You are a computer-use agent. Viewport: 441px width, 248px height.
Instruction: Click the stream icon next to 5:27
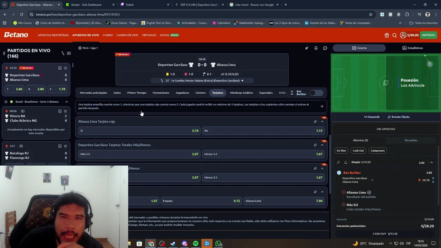21,146
